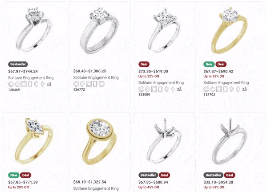This screenshot has height=192, width=267.
Task: Show +3 additional shapes for item 124702
Action: pos(244,89)
